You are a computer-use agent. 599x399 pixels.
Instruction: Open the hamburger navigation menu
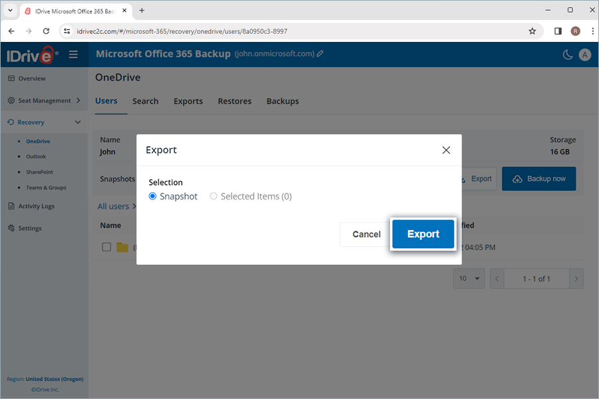[73, 55]
